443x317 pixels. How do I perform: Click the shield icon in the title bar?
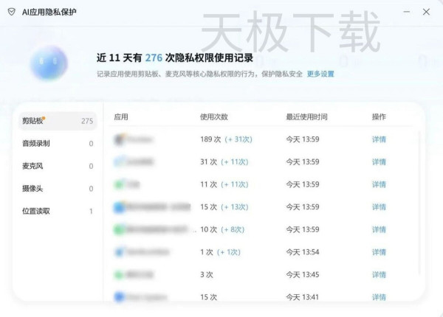click(x=11, y=12)
